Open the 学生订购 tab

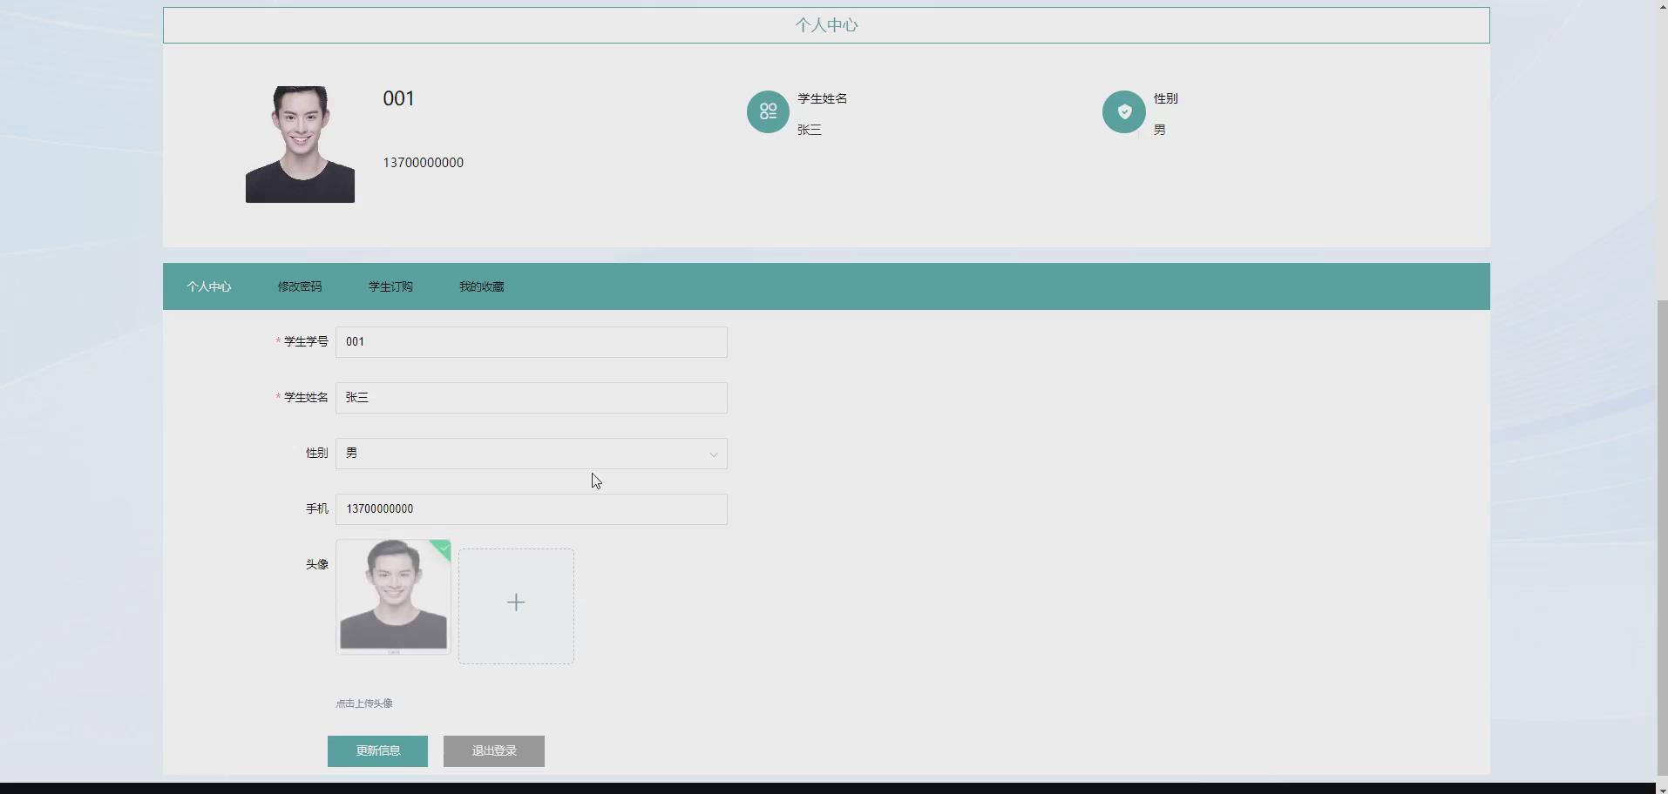click(390, 286)
